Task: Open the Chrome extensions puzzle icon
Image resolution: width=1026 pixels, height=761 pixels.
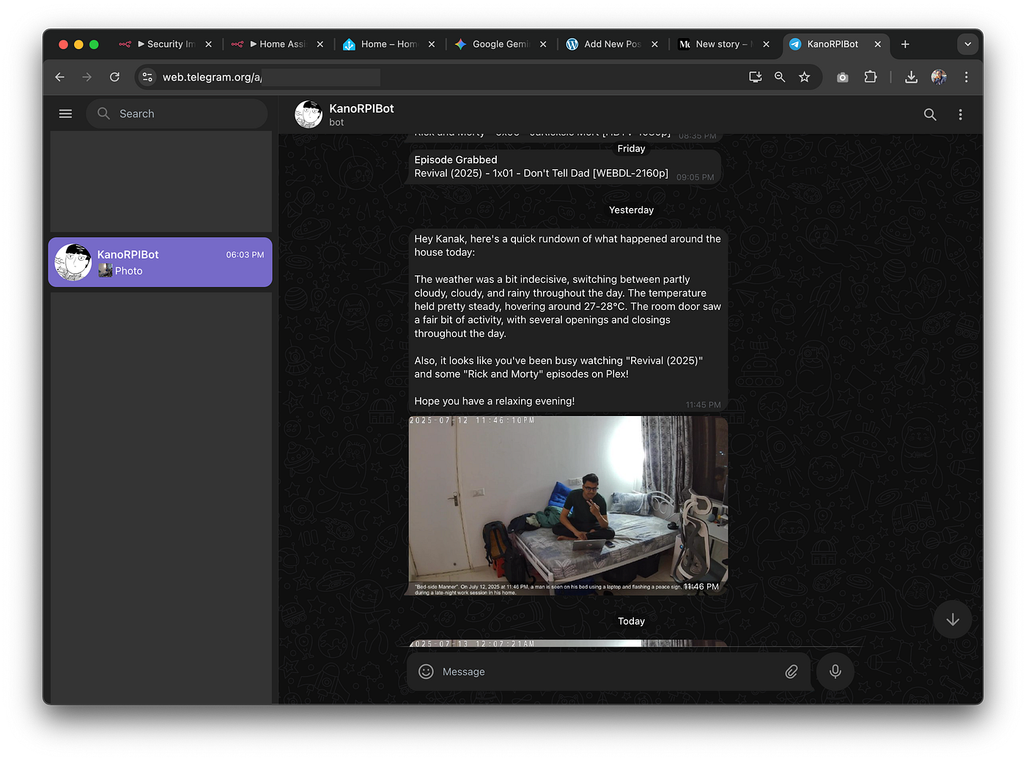Action: pyautogui.click(x=870, y=77)
